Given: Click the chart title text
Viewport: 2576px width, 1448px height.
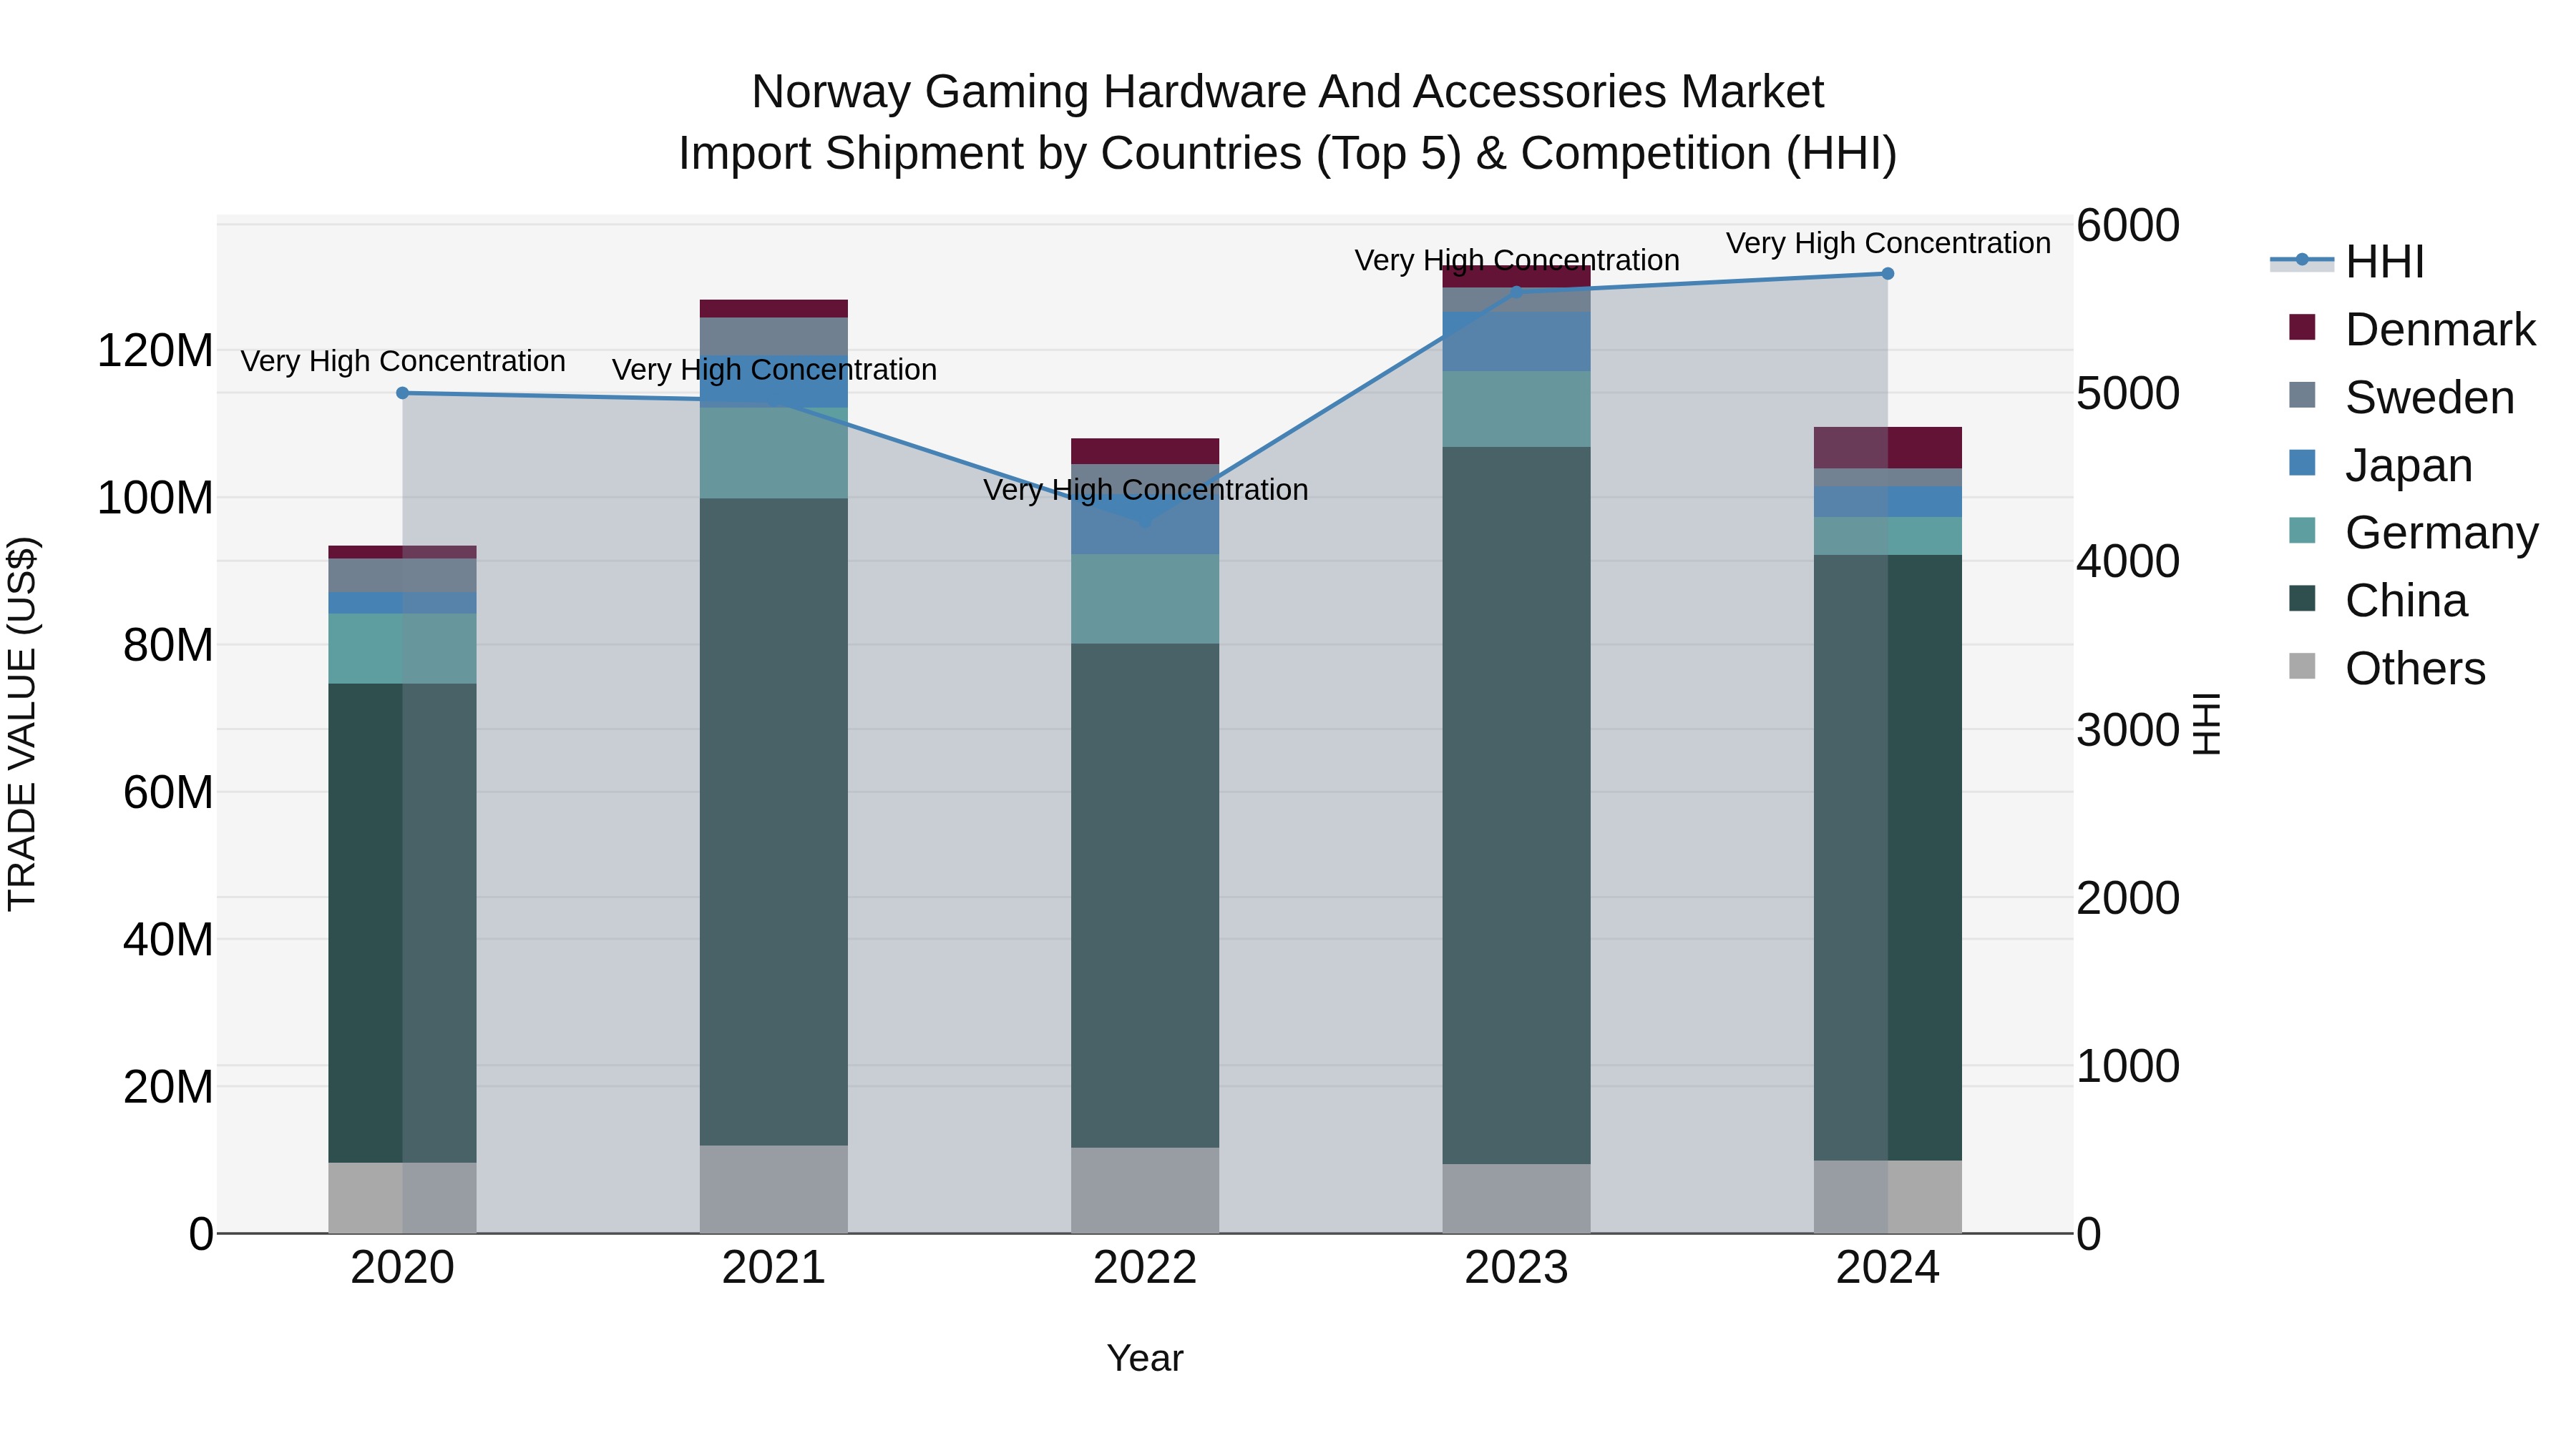Looking at the screenshot, I should click(x=1288, y=122).
